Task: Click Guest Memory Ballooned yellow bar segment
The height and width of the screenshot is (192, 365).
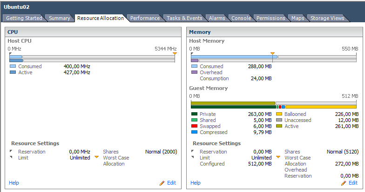Action: (321, 107)
